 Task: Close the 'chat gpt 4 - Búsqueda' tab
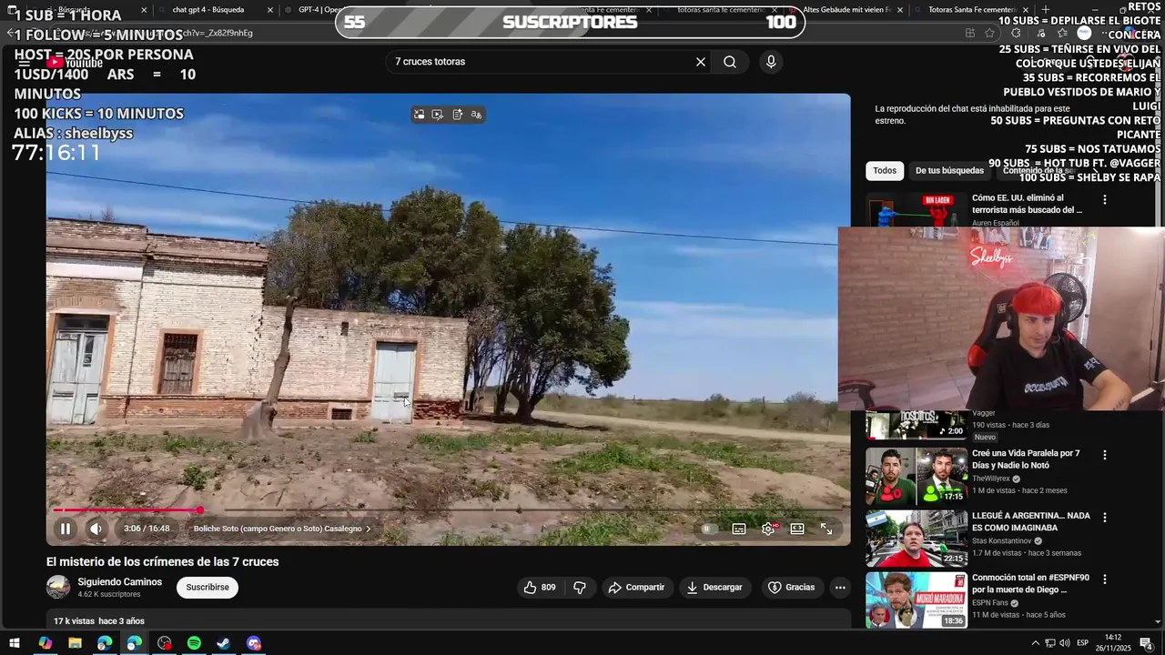point(270,10)
